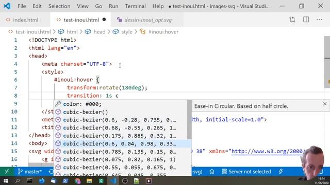Open Chrome from the taskbar
The width and height of the screenshot is (330, 185).
(77, 180)
